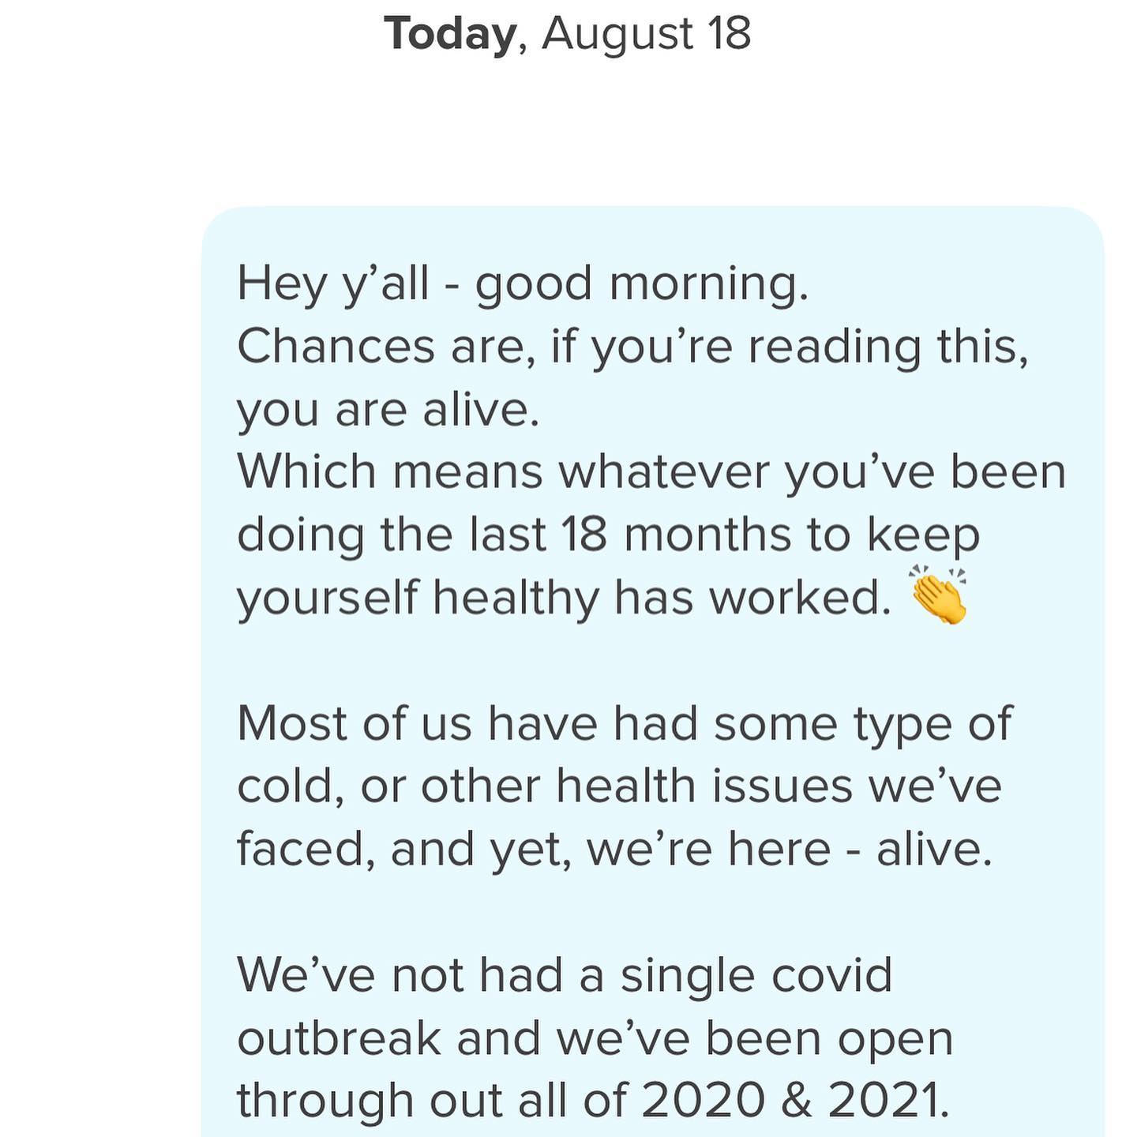This screenshot has width=1137, height=1137.
Task: Click the word "Chances" in the message
Action: pos(336,347)
